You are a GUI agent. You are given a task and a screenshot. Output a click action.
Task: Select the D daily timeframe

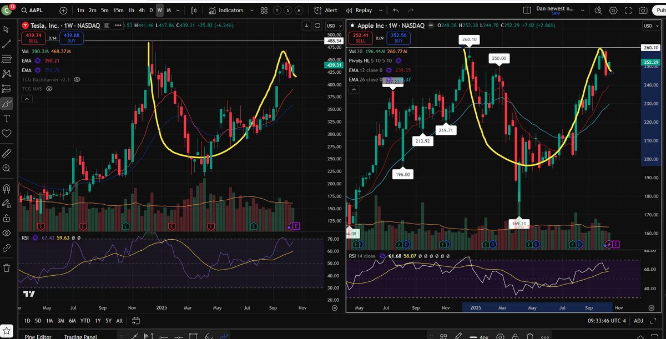coord(151,11)
